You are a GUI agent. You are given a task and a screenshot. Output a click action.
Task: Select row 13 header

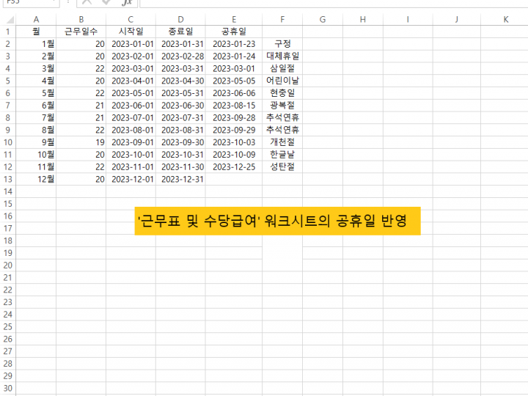[8, 179]
